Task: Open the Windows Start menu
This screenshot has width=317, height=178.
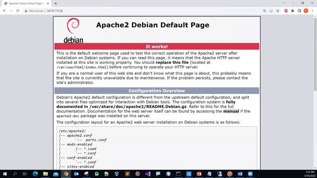Action: (x=5, y=174)
